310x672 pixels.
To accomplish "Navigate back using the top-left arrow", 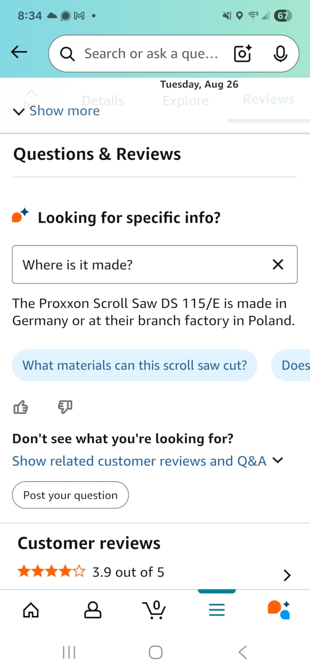I will coord(18,52).
